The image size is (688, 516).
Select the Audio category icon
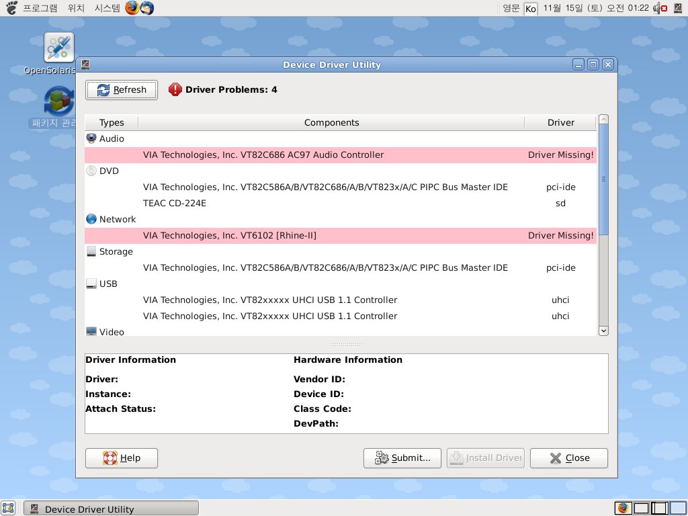(91, 138)
